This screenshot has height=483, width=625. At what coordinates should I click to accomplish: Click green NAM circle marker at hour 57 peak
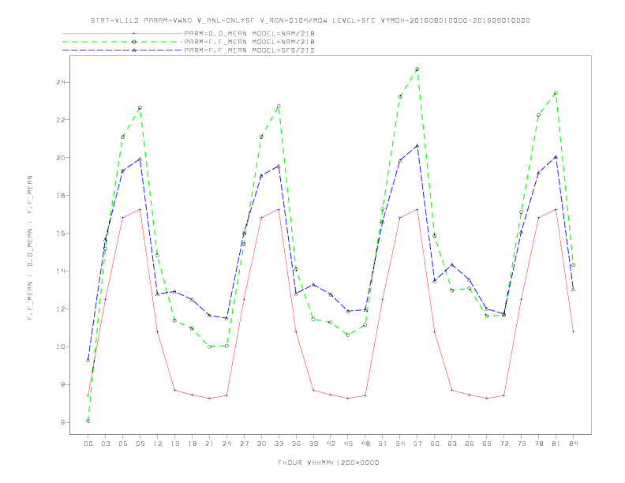click(x=417, y=69)
